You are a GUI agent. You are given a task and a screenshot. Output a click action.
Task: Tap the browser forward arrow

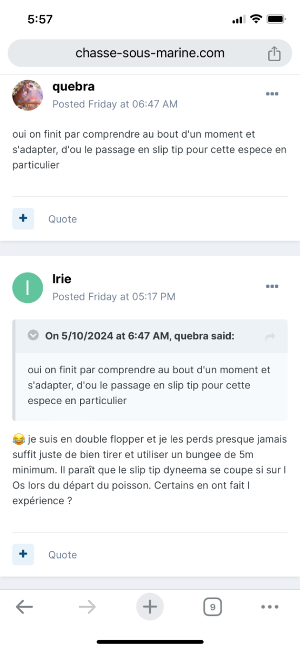(87, 607)
